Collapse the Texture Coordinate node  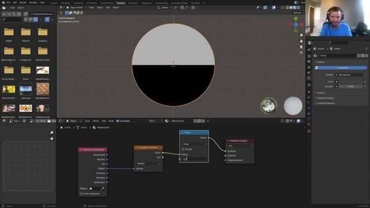coord(81,150)
